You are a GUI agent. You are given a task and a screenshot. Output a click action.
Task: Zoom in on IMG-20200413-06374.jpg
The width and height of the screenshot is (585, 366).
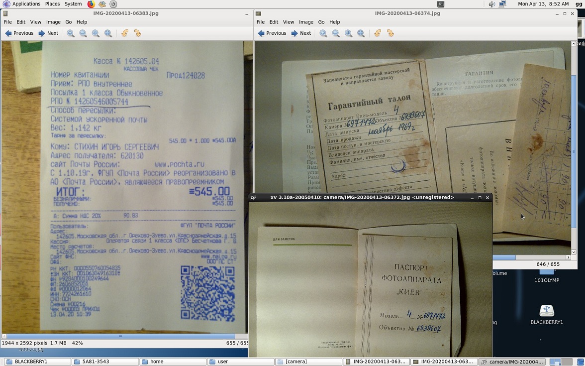[323, 33]
